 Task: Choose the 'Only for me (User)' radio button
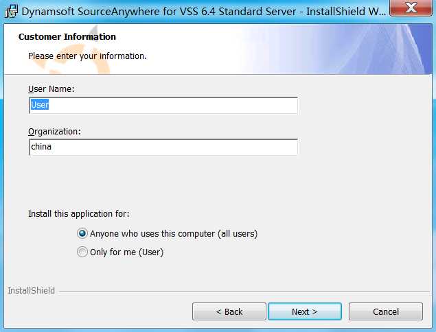click(83, 252)
